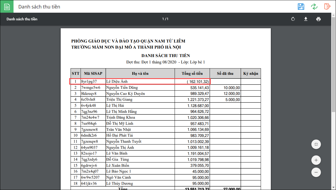This screenshot has height=190, width=336.
Task: Click the 'Danh sách thu tiền' window heading
Action: pyautogui.click(x=39, y=7)
